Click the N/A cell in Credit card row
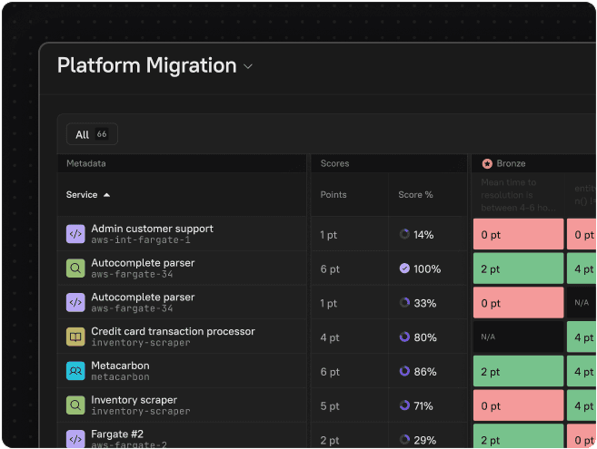The height and width of the screenshot is (449, 597). [x=517, y=337]
